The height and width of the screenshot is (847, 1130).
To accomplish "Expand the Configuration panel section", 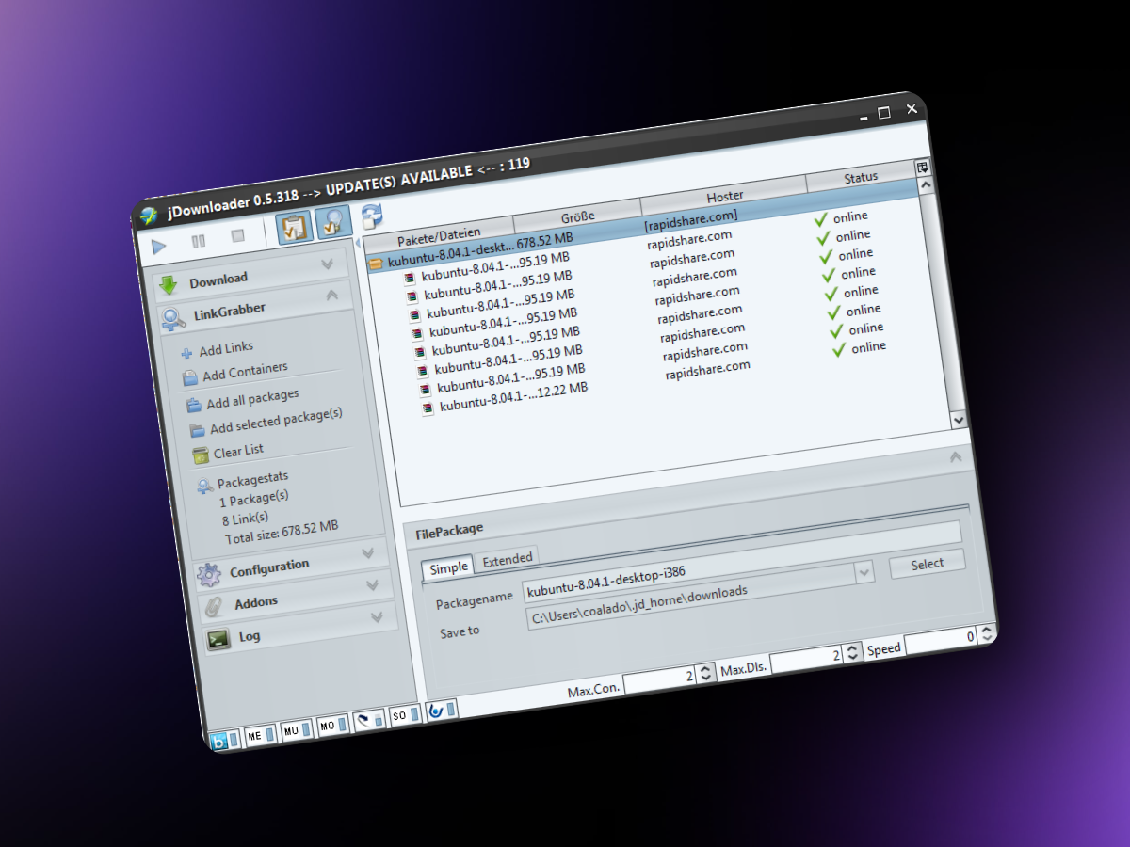I will 368,553.
